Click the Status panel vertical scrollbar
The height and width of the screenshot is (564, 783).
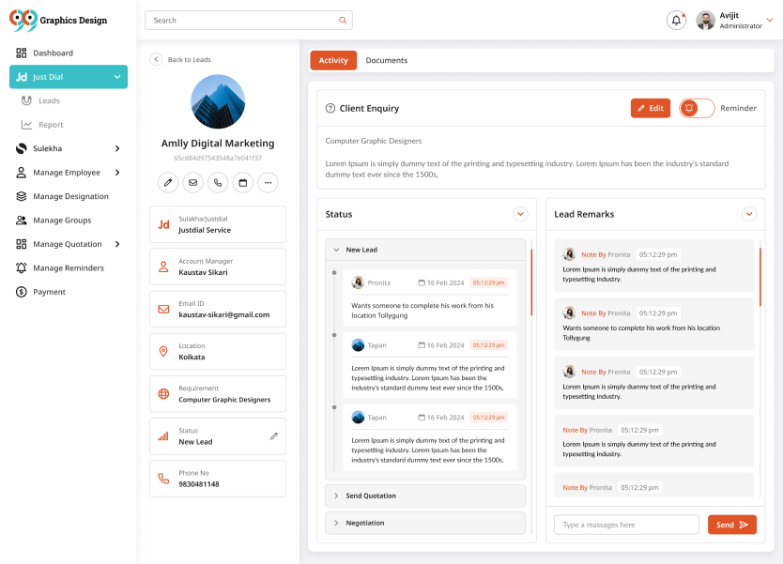531,282
